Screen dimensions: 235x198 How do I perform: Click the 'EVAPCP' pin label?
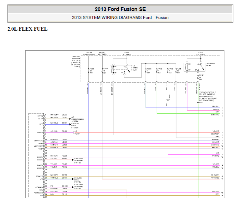40,176
